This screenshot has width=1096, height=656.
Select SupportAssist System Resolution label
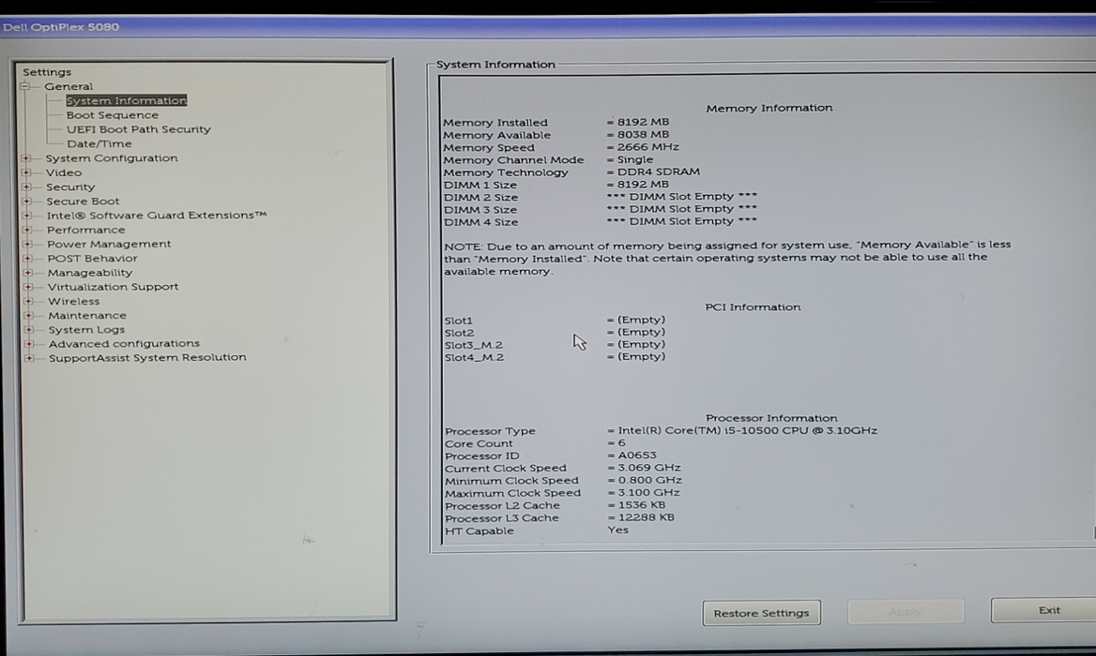tap(147, 357)
